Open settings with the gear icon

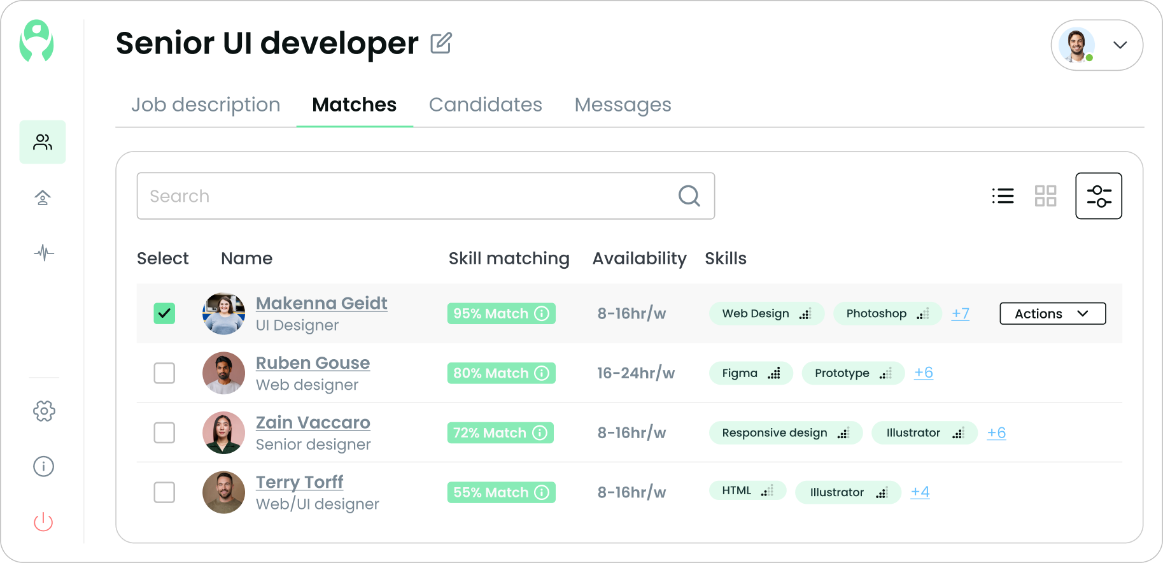point(44,411)
